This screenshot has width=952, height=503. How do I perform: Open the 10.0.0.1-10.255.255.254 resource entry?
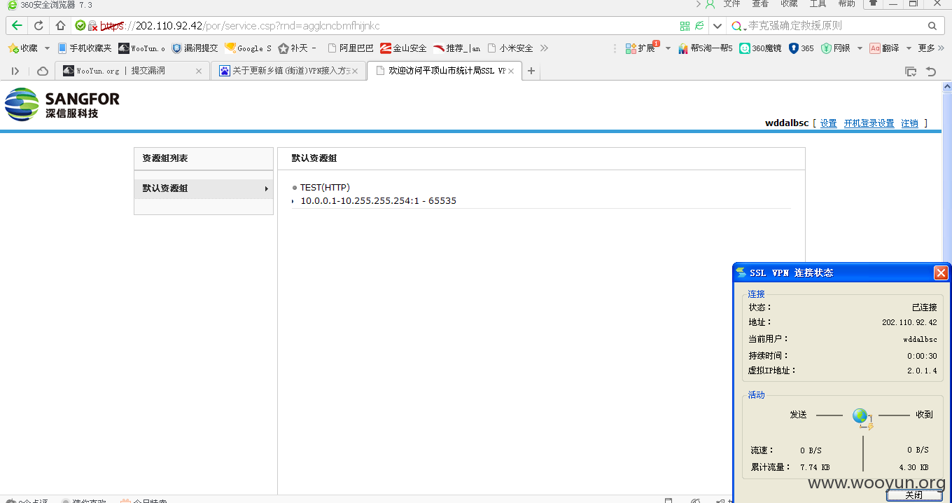click(x=378, y=201)
